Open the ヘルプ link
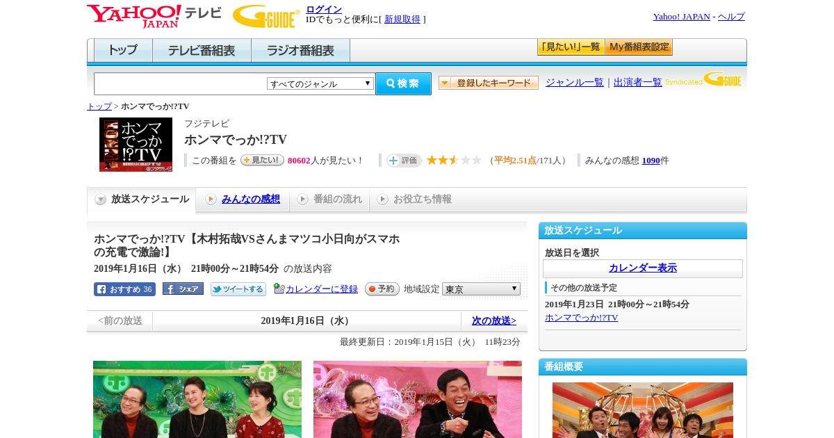The width and height of the screenshot is (834, 438). pos(731,17)
